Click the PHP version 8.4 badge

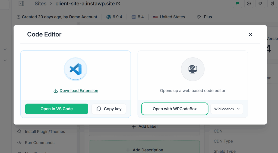click(x=138, y=17)
